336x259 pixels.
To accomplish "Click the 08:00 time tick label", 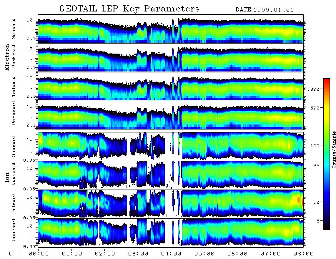I will point(304,254).
